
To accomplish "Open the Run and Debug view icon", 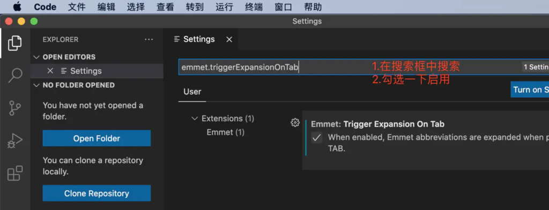I will click(14, 141).
